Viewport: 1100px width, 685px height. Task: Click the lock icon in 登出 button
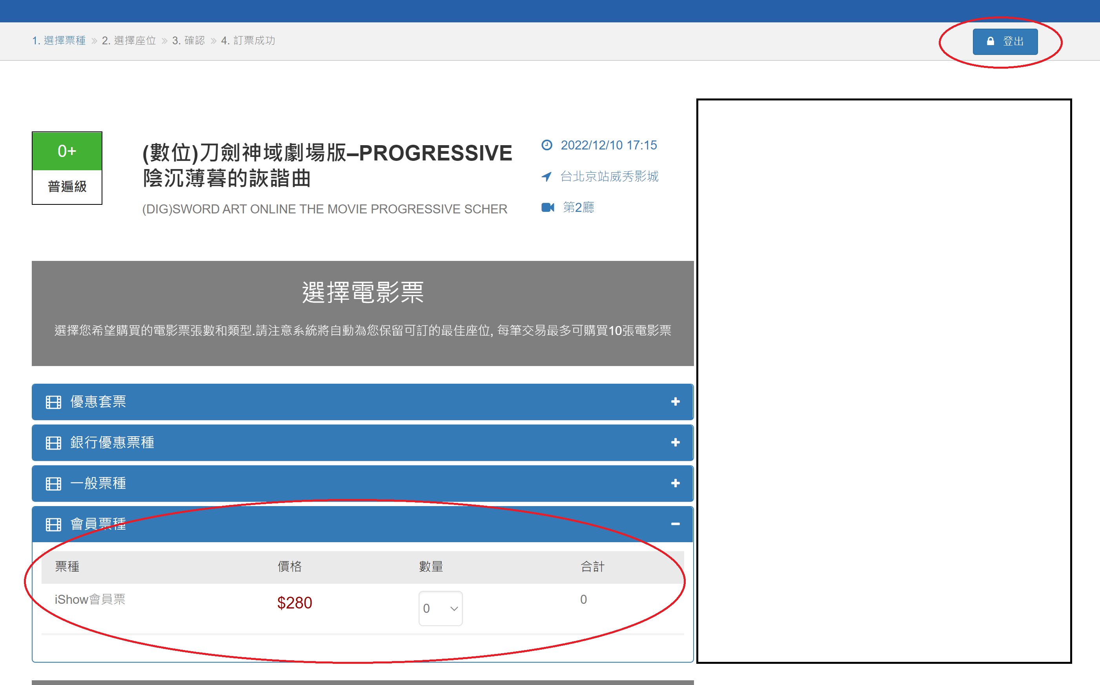point(991,41)
